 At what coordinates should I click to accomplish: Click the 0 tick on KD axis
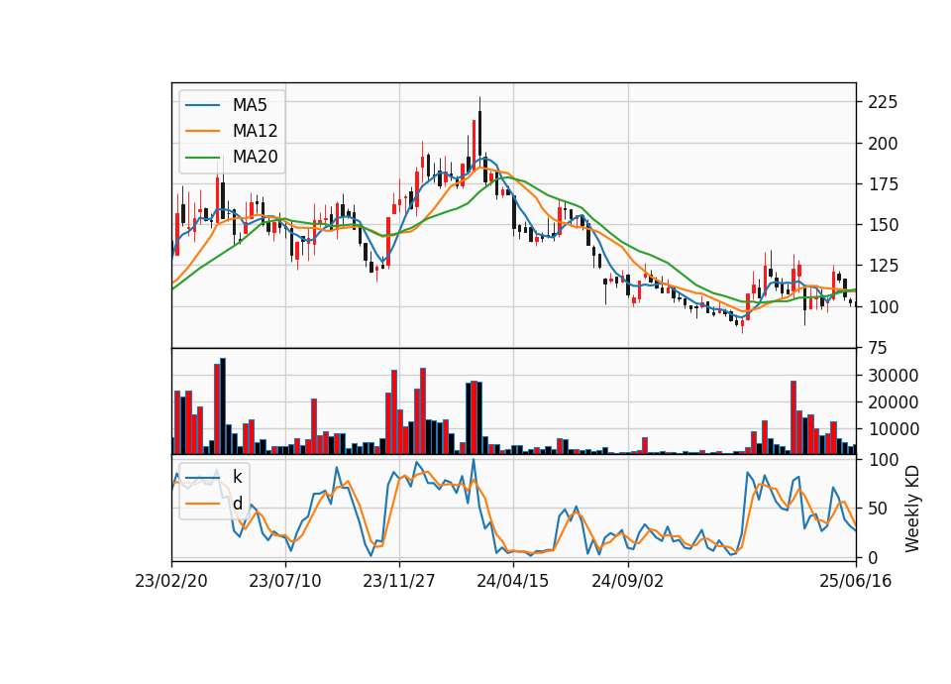coord(873,557)
